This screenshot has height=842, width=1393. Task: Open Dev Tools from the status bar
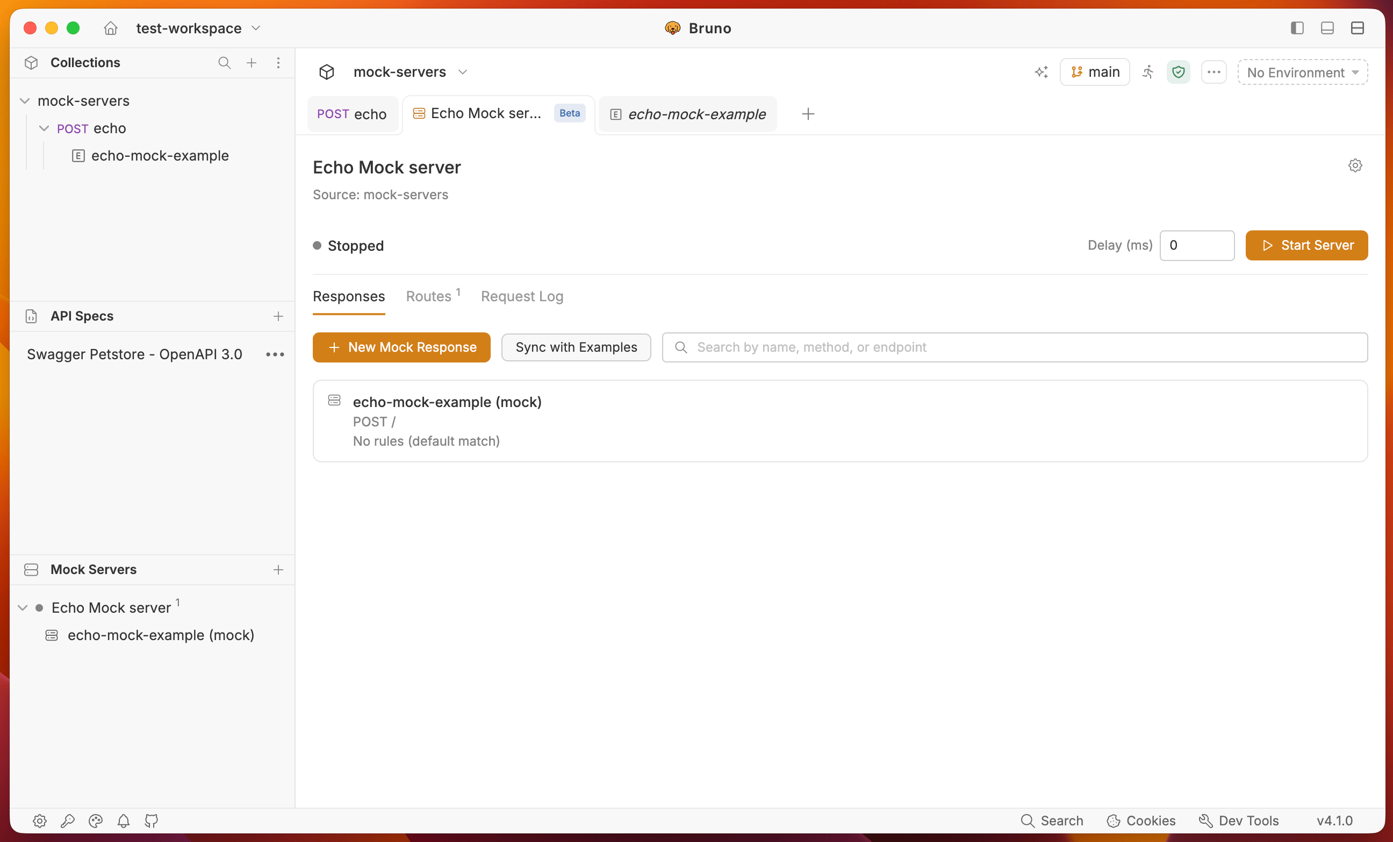1239,821
